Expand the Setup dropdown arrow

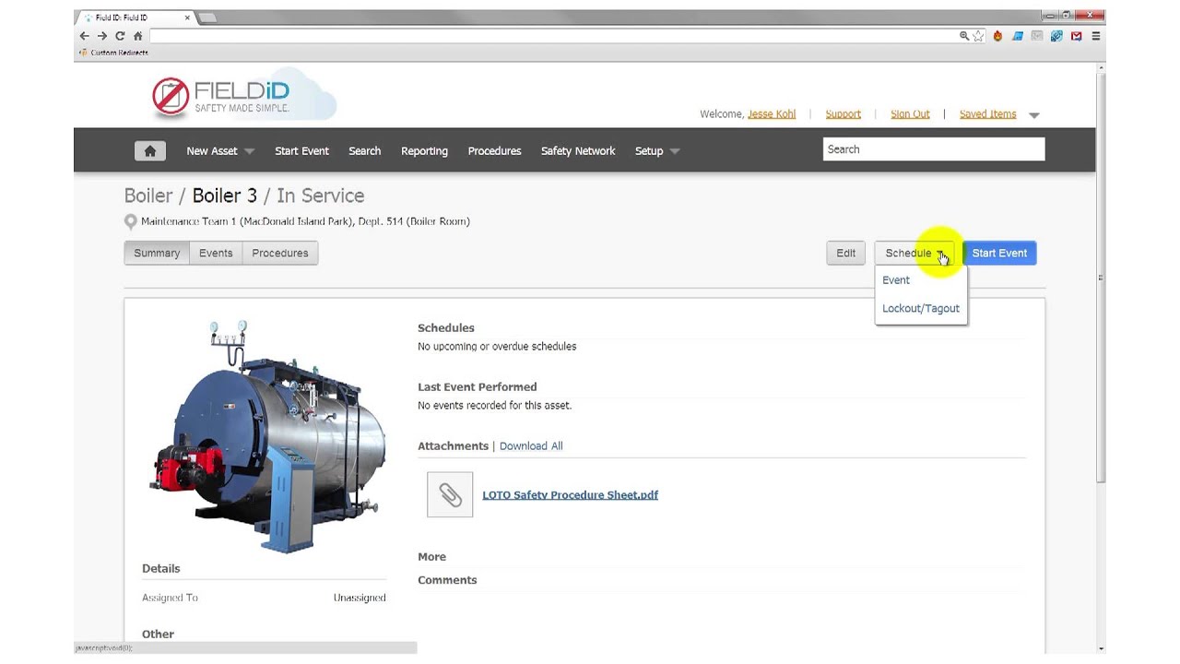pyautogui.click(x=675, y=152)
